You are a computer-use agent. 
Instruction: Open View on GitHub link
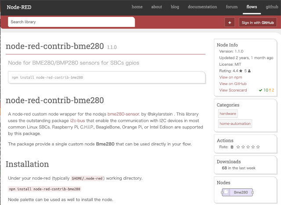[233, 84]
